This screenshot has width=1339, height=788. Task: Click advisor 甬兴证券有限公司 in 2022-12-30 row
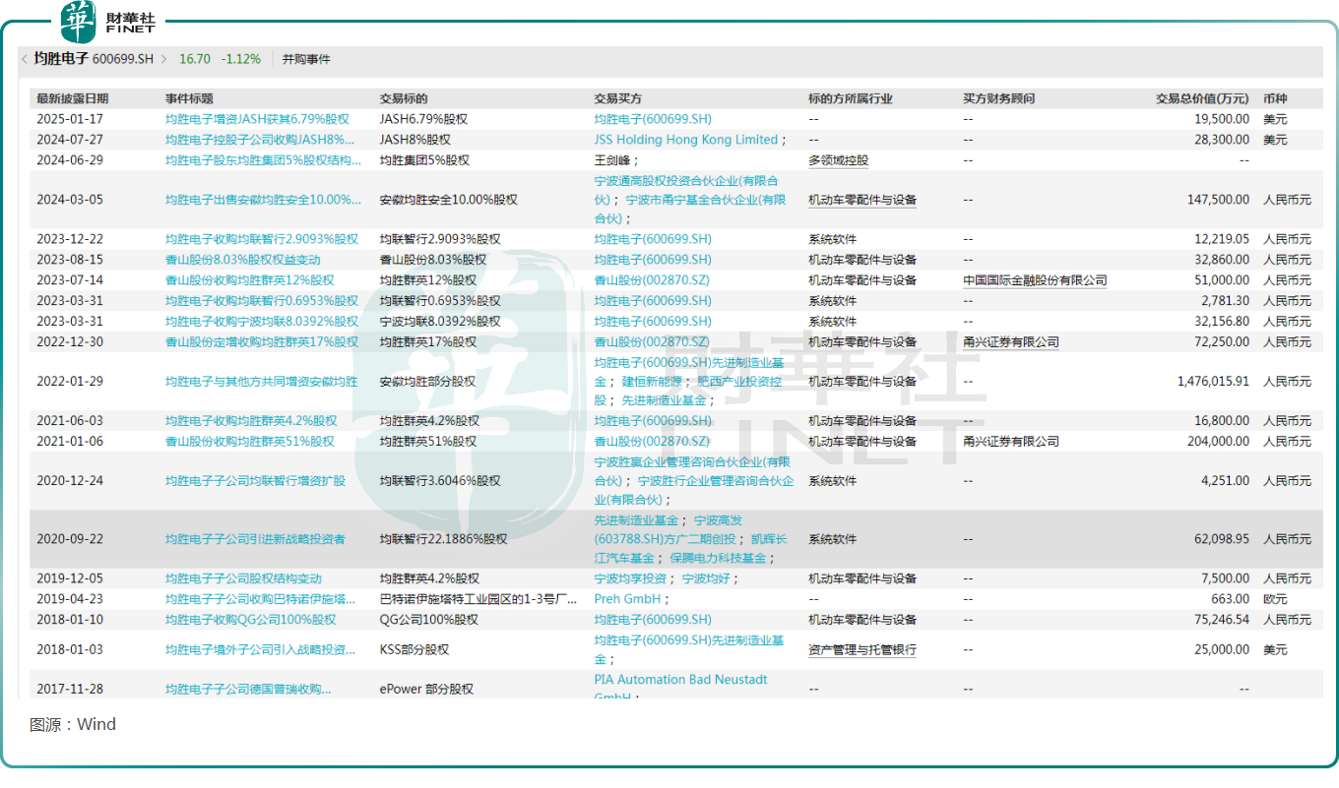point(1011,342)
